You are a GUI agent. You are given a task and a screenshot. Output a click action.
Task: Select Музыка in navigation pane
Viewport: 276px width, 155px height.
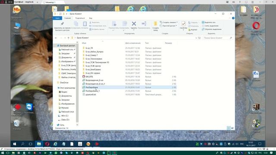tap(65, 108)
